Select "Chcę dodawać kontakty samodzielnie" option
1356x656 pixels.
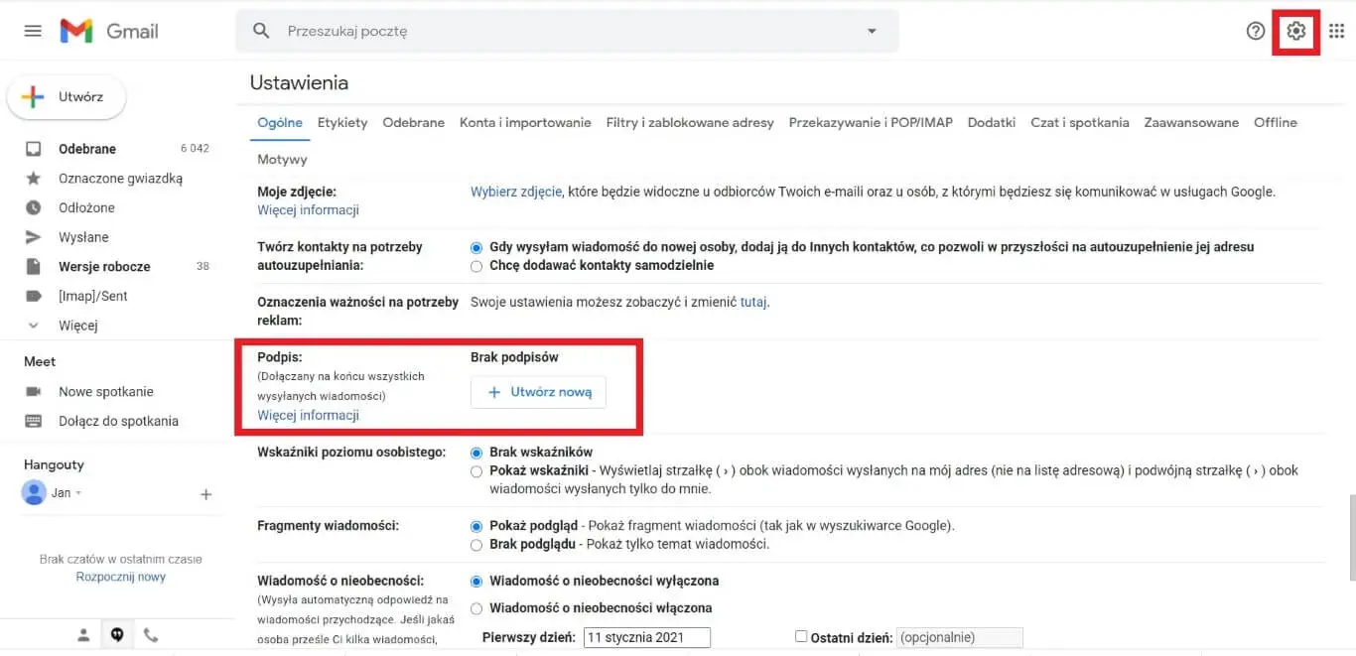(476, 266)
